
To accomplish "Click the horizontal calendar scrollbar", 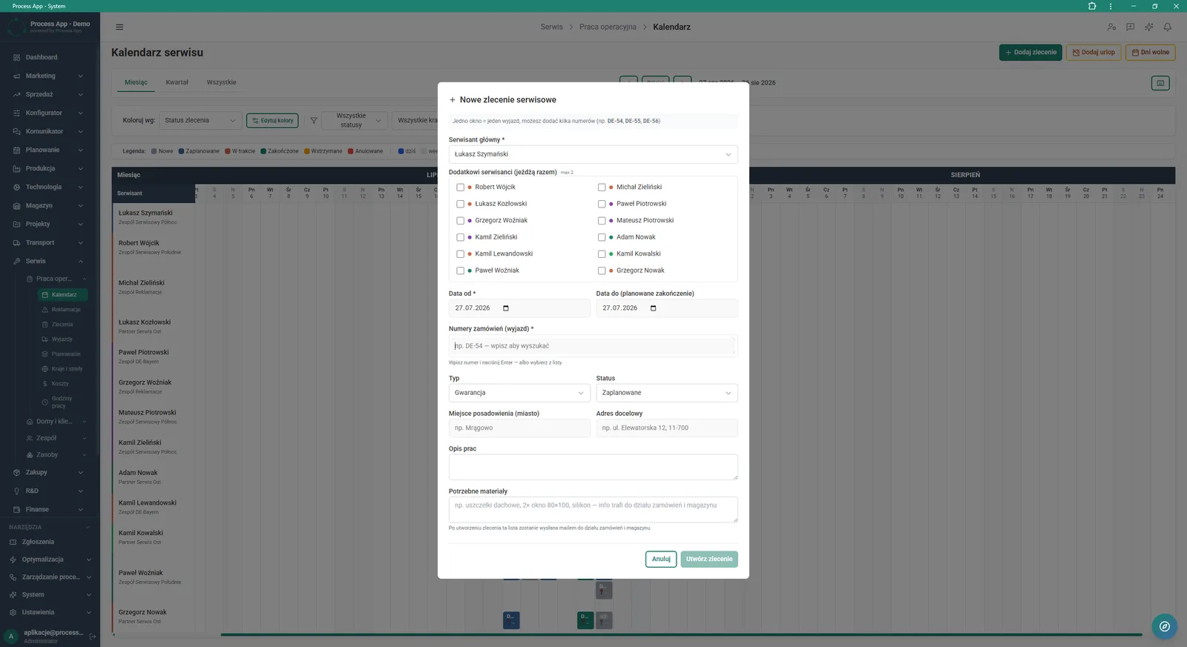I will tap(681, 635).
